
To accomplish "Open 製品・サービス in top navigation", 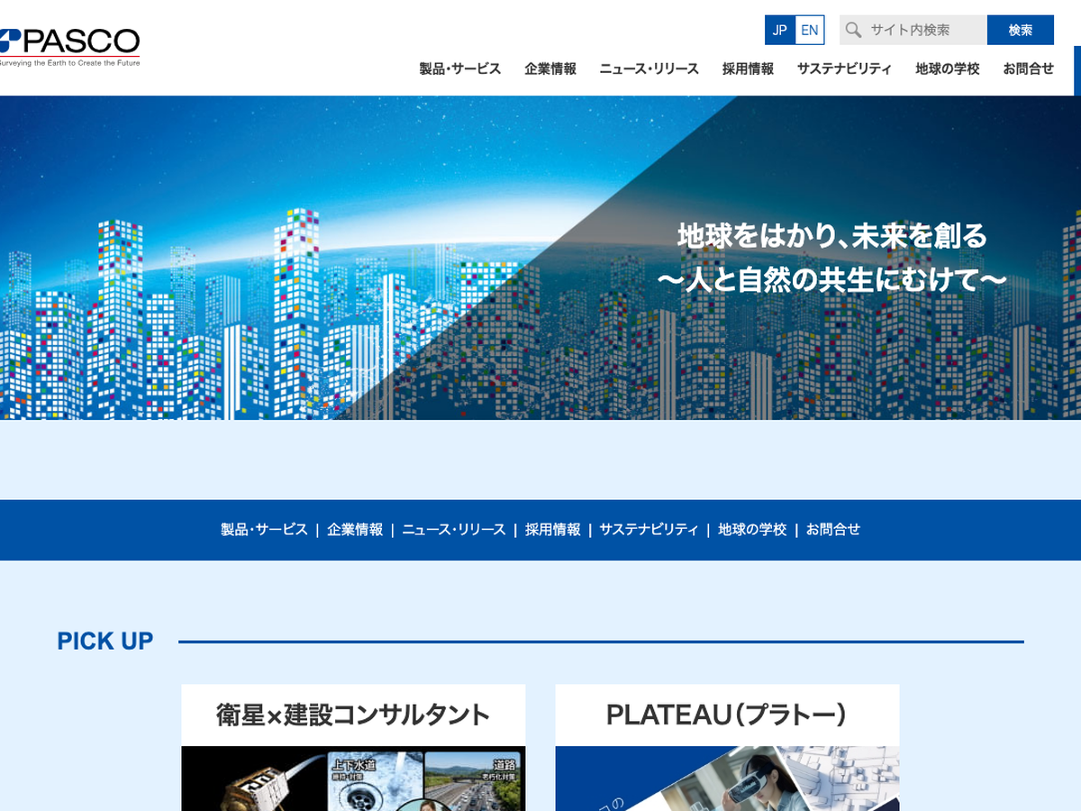I will (459, 68).
